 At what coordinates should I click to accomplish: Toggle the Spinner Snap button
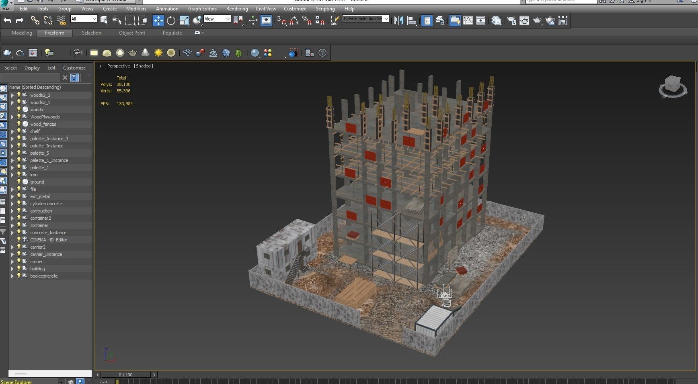point(320,20)
